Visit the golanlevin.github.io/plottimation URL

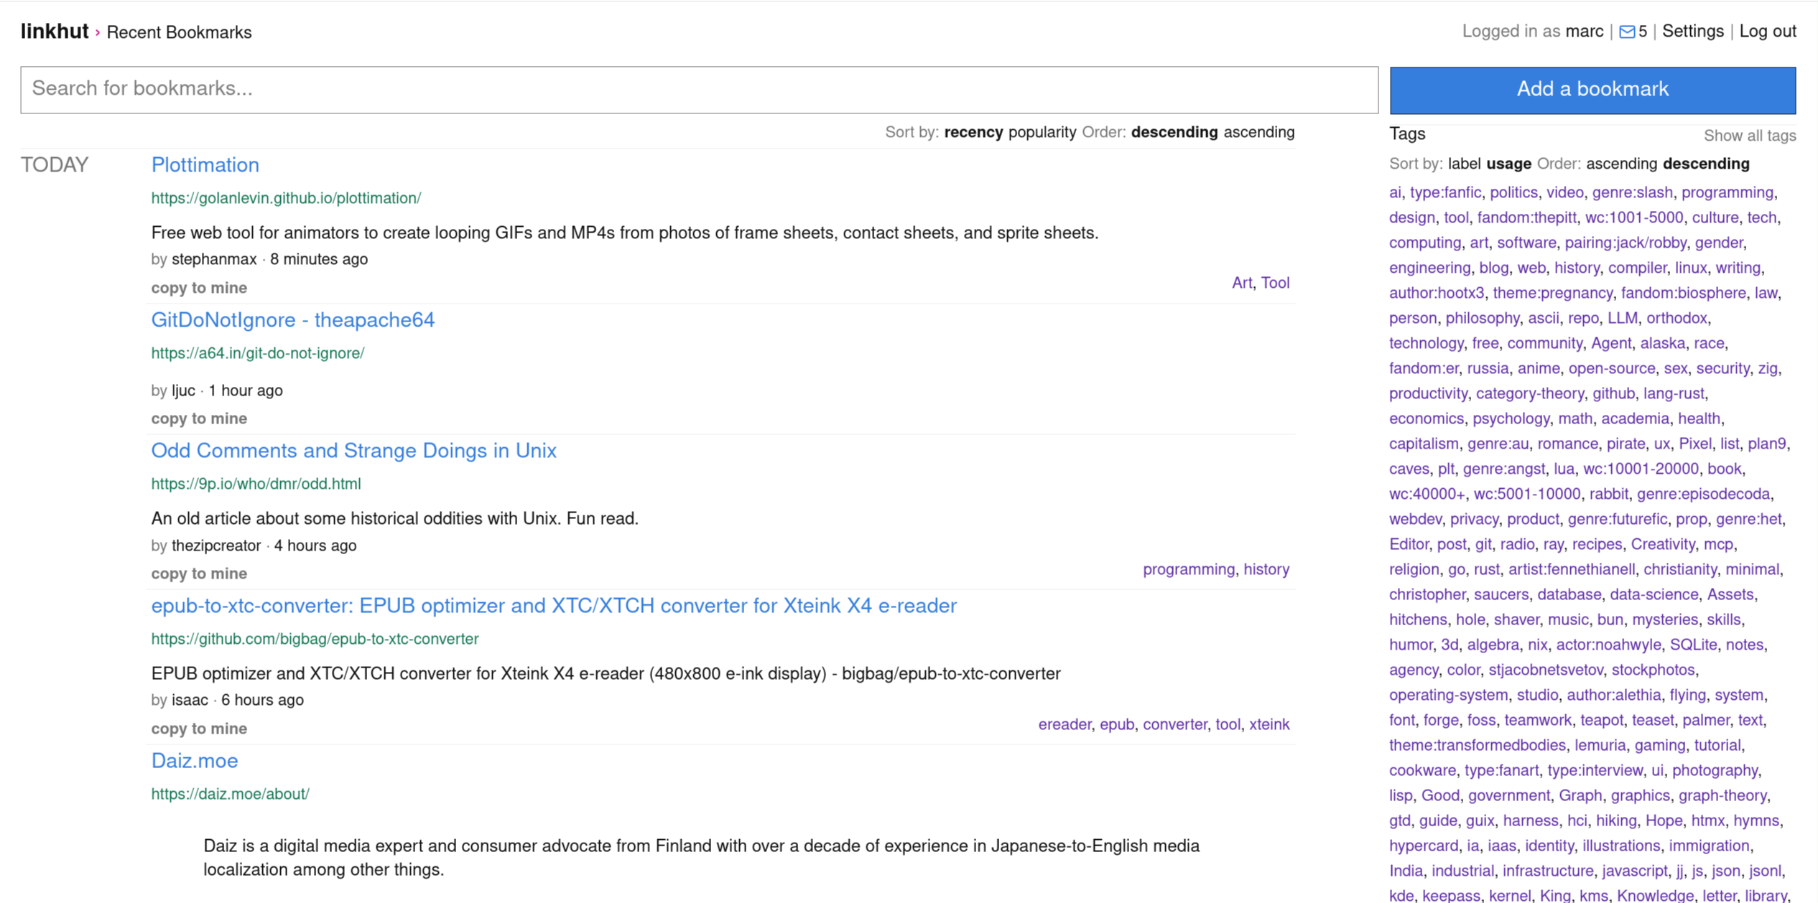click(x=286, y=198)
